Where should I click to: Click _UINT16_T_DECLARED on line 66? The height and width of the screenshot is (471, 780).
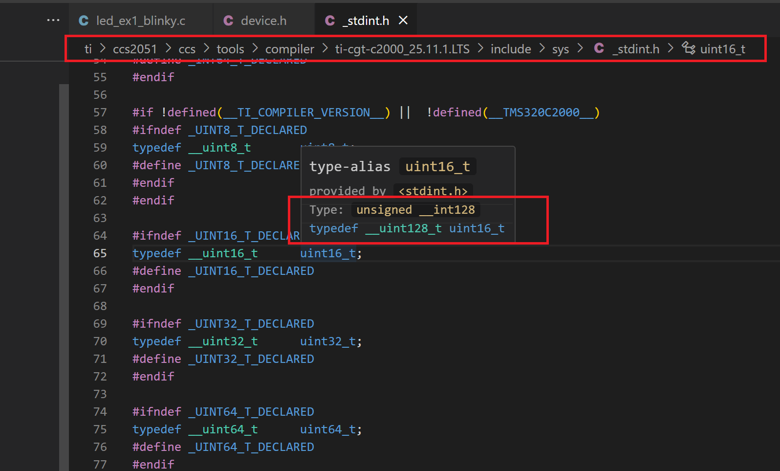click(x=251, y=271)
